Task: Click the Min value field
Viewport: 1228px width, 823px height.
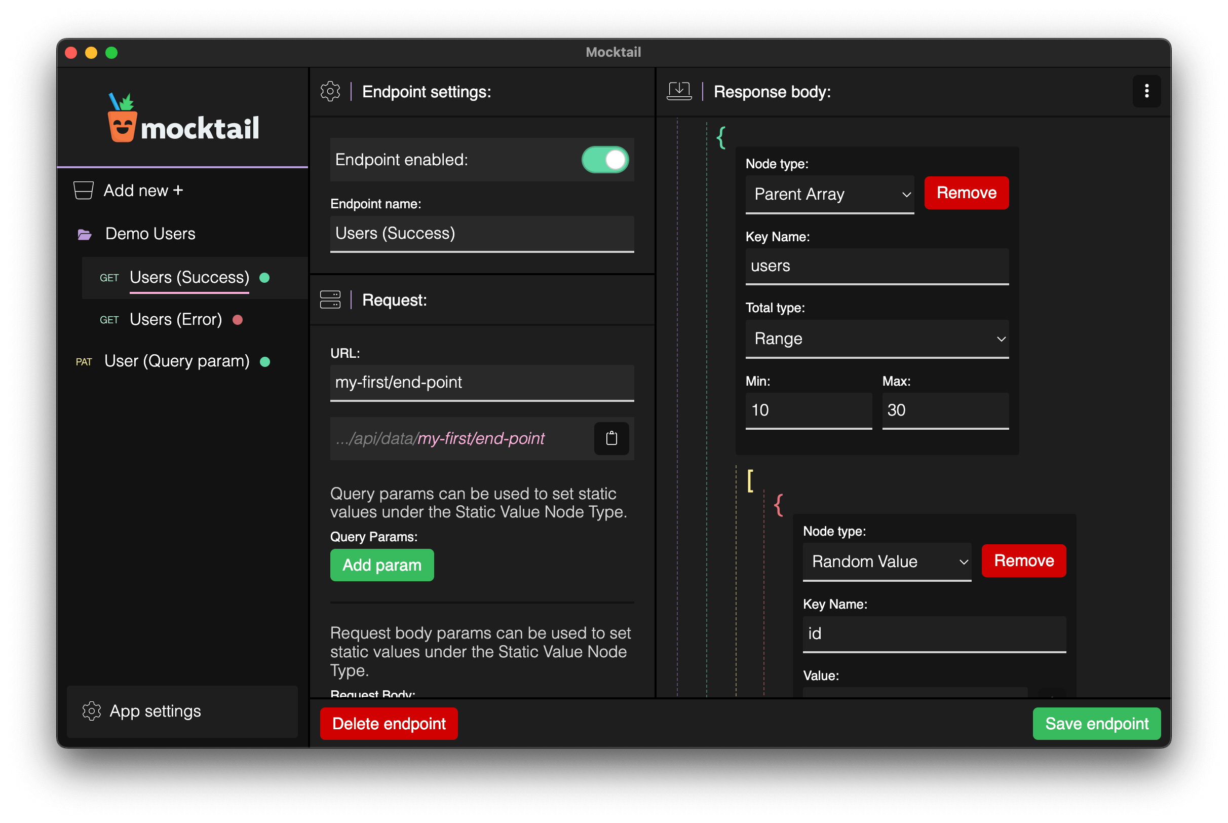Action: [809, 410]
